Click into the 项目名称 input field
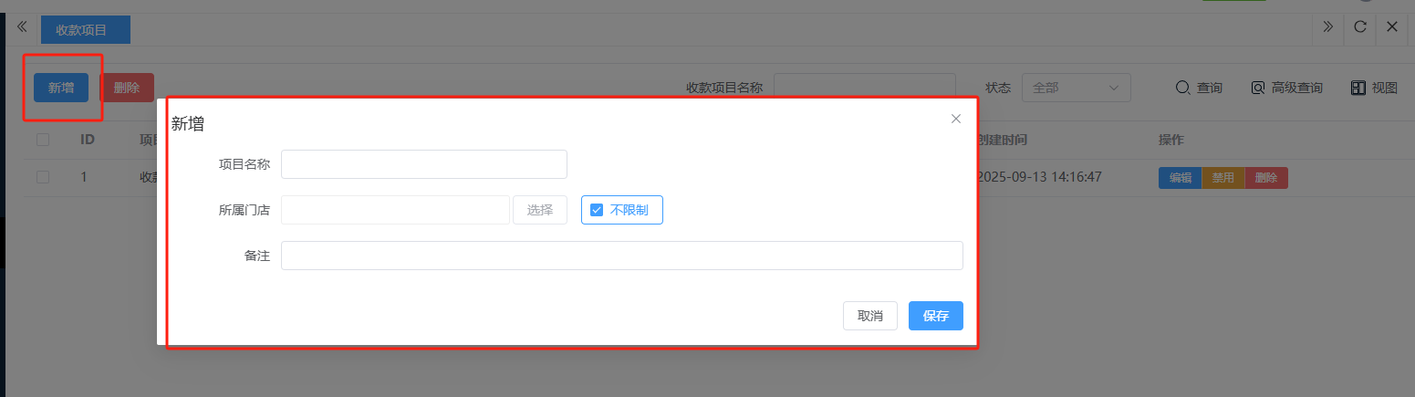This screenshot has height=397, width=1415. point(423,164)
